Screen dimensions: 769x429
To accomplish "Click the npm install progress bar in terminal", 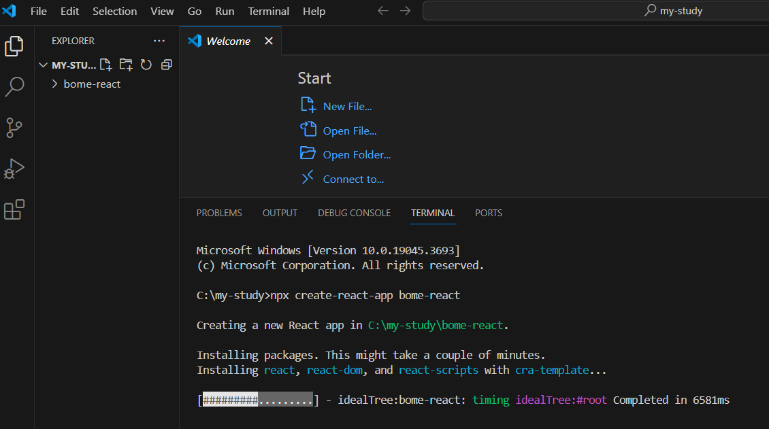I will point(259,400).
